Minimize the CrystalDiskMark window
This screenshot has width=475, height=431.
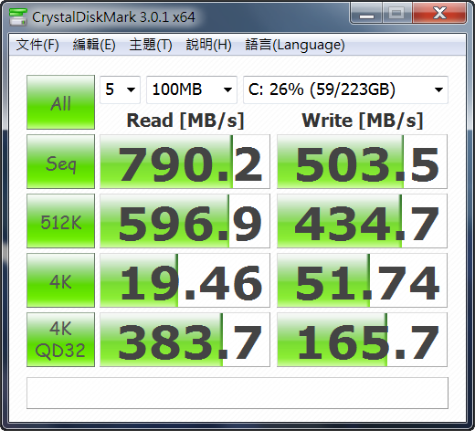tap(366, 14)
